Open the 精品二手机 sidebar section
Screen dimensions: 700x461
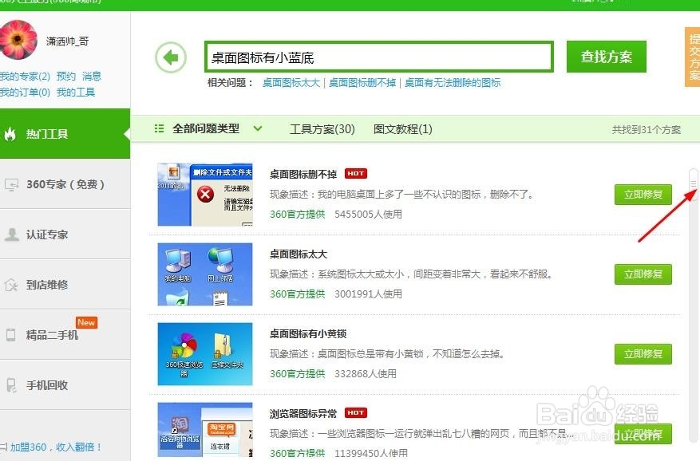65,335
